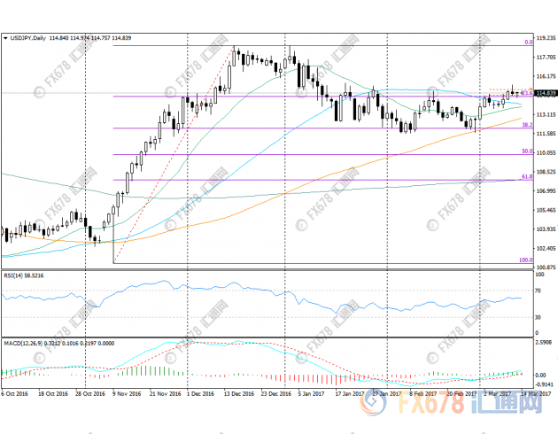Select the 100.0 Fibonacci level label
This screenshot has height=434, width=558.
[x=524, y=260]
